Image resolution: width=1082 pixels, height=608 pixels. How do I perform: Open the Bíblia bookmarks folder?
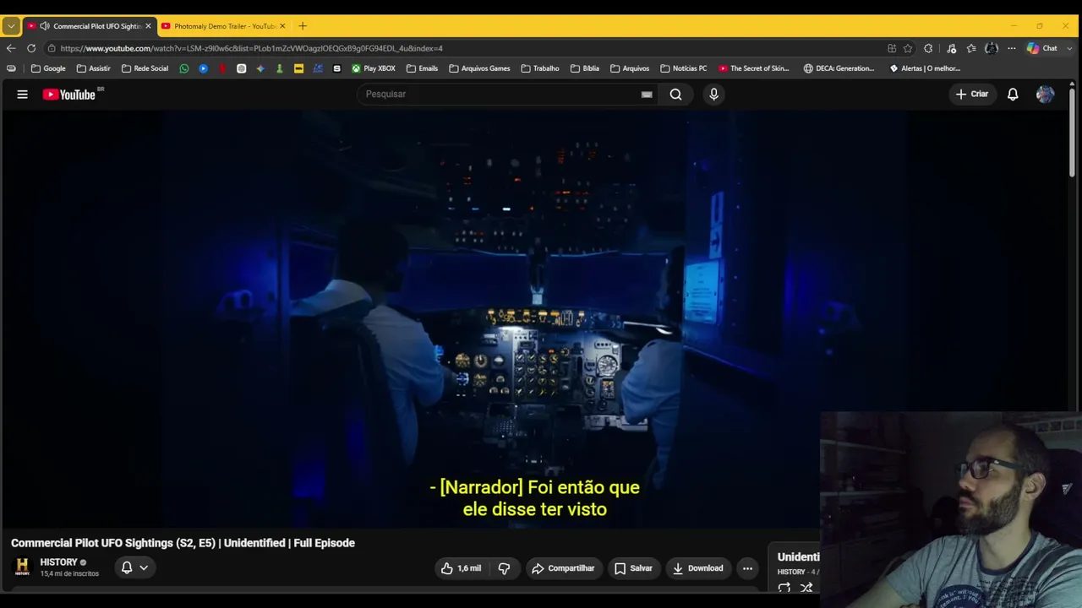pos(585,68)
